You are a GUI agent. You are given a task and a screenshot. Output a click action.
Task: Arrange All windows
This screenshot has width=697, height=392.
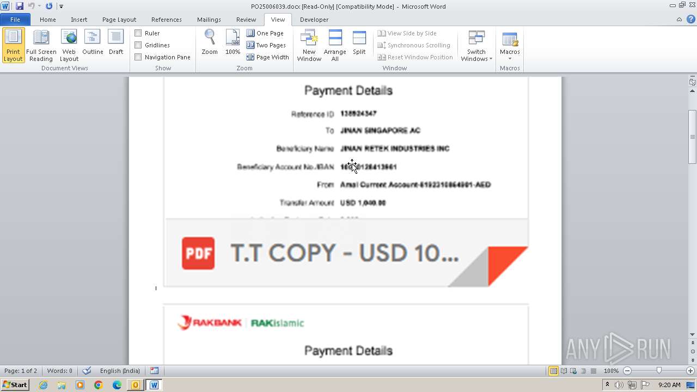(x=335, y=46)
